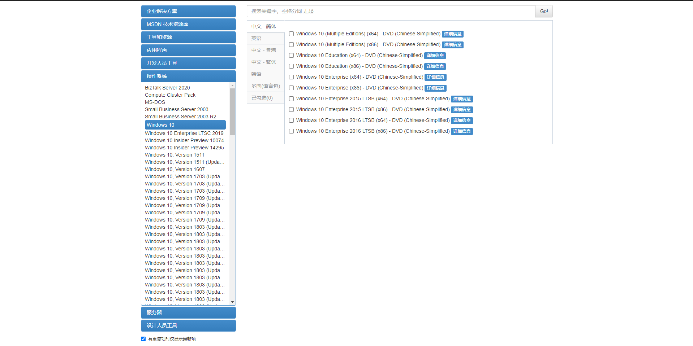Select BizTalk Server 2020 in list
Image resolution: width=693 pixels, height=346 pixels.
click(x=167, y=88)
